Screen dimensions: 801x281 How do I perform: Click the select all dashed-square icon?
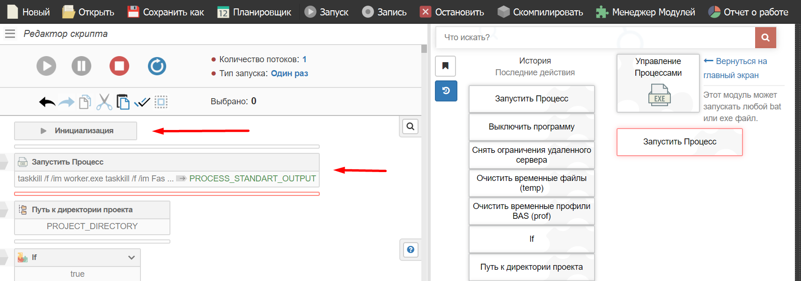pyautogui.click(x=161, y=102)
